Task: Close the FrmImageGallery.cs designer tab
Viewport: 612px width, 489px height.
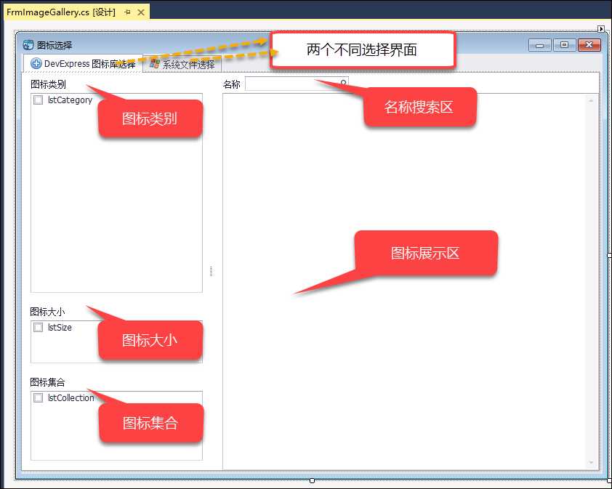Action: tap(141, 12)
